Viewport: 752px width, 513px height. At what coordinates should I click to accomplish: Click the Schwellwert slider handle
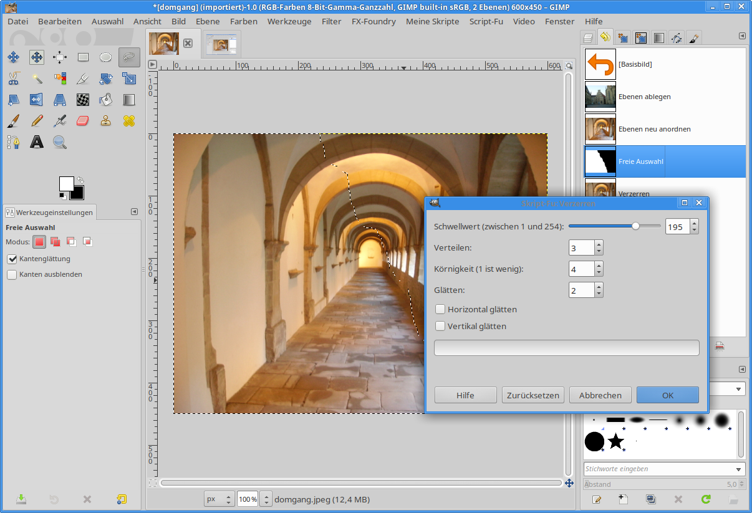[x=635, y=226]
